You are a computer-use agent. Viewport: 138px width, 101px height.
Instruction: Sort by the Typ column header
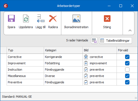[25, 50]
